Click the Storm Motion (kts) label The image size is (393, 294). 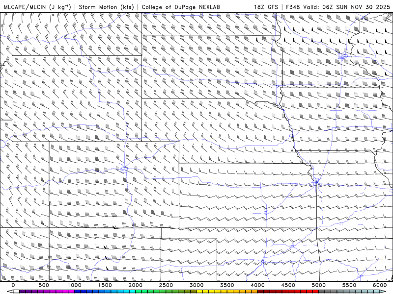pos(106,7)
